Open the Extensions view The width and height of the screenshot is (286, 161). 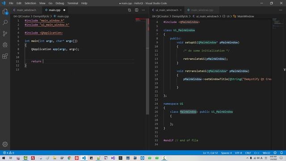(x=5, y=56)
